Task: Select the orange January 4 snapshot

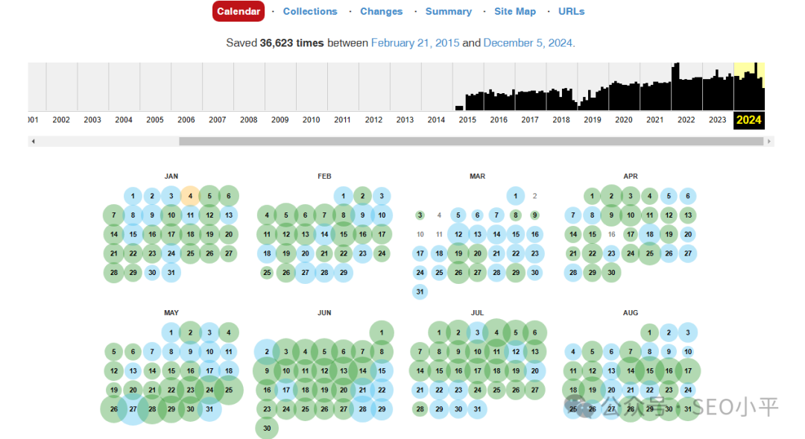Action: pyautogui.click(x=190, y=196)
